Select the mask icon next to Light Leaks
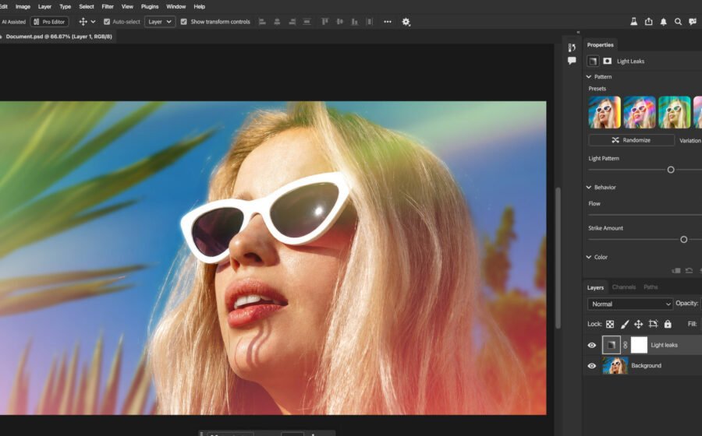Image resolution: width=702 pixels, height=436 pixels. point(608,62)
